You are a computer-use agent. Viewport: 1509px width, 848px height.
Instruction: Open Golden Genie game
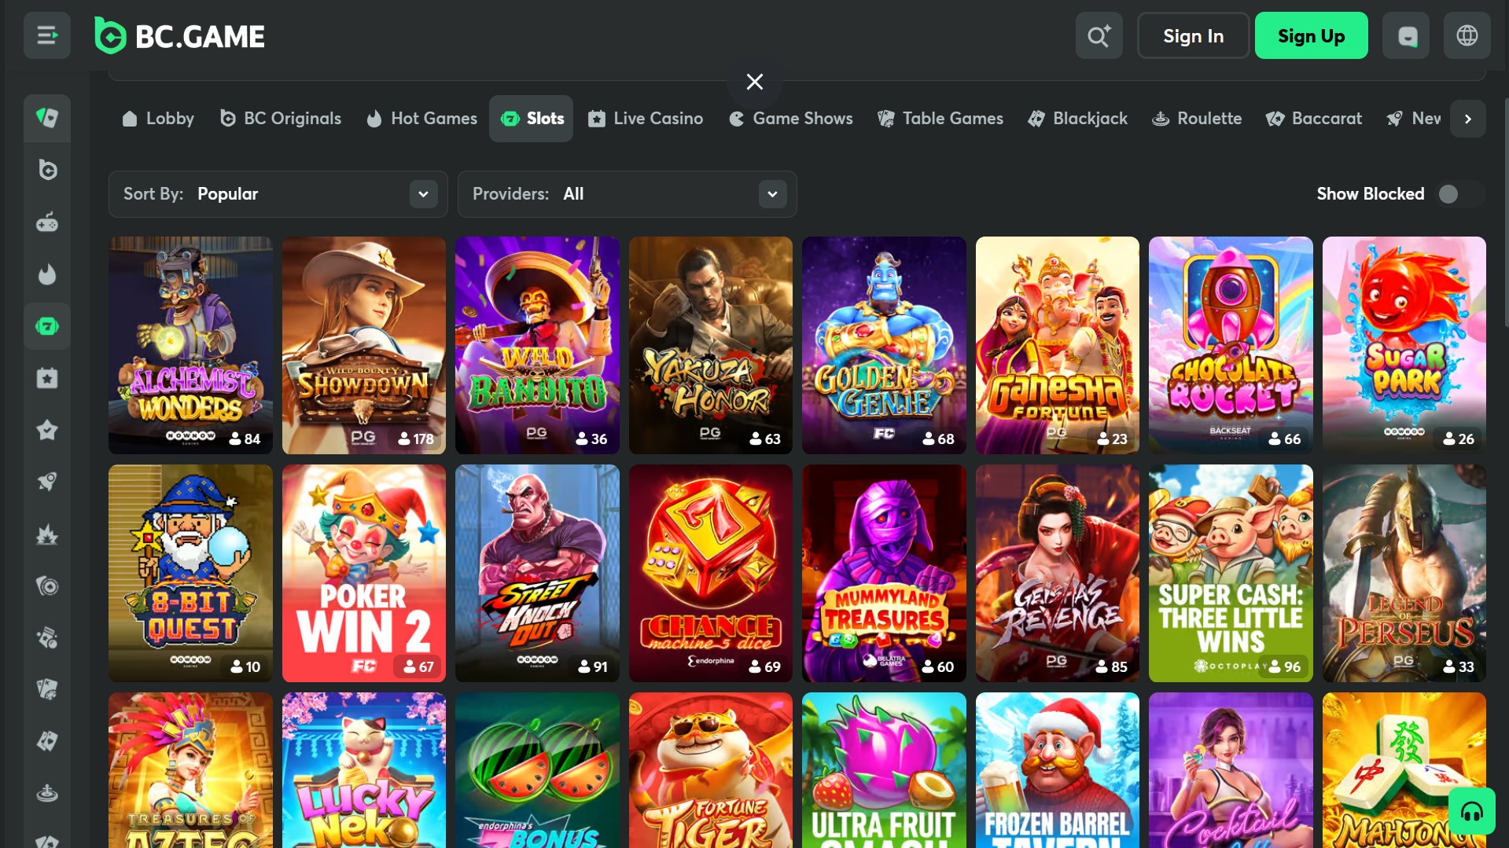[884, 345]
